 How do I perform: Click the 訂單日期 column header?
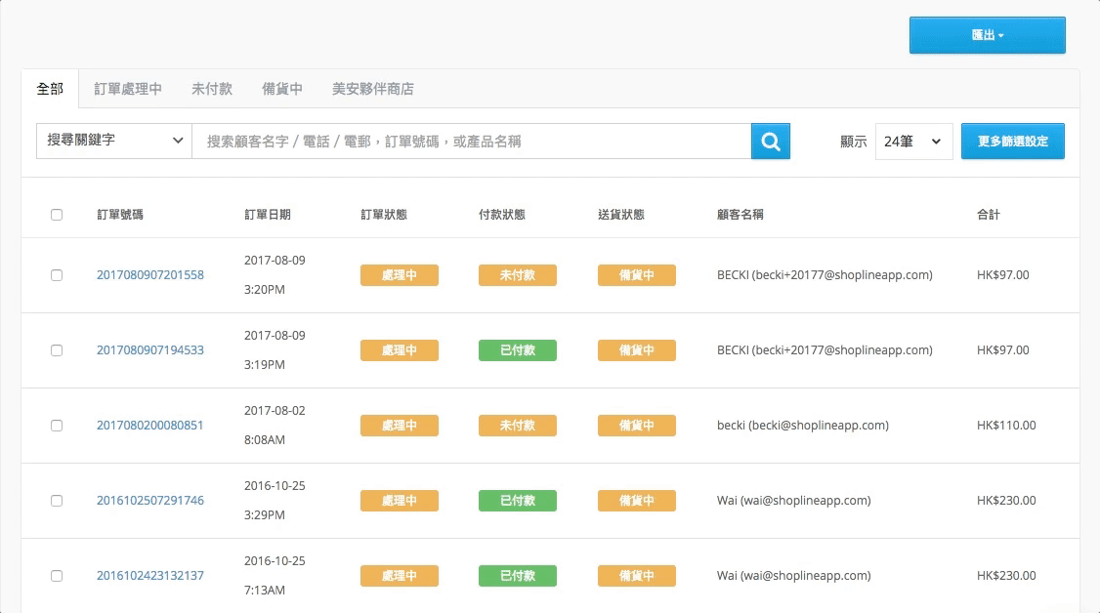pos(267,215)
